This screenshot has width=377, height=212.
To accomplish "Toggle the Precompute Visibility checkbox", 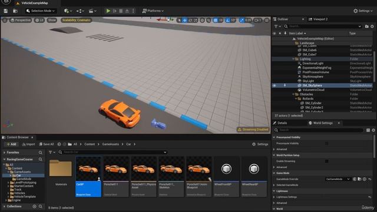I will [326, 144].
